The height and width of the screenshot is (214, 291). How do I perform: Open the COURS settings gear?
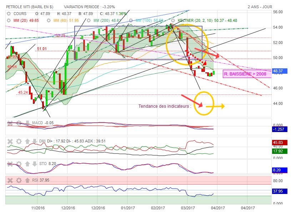(x=9, y=14)
